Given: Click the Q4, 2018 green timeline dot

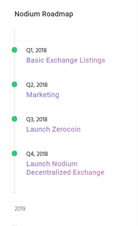Looking at the screenshot, I should [14, 153].
